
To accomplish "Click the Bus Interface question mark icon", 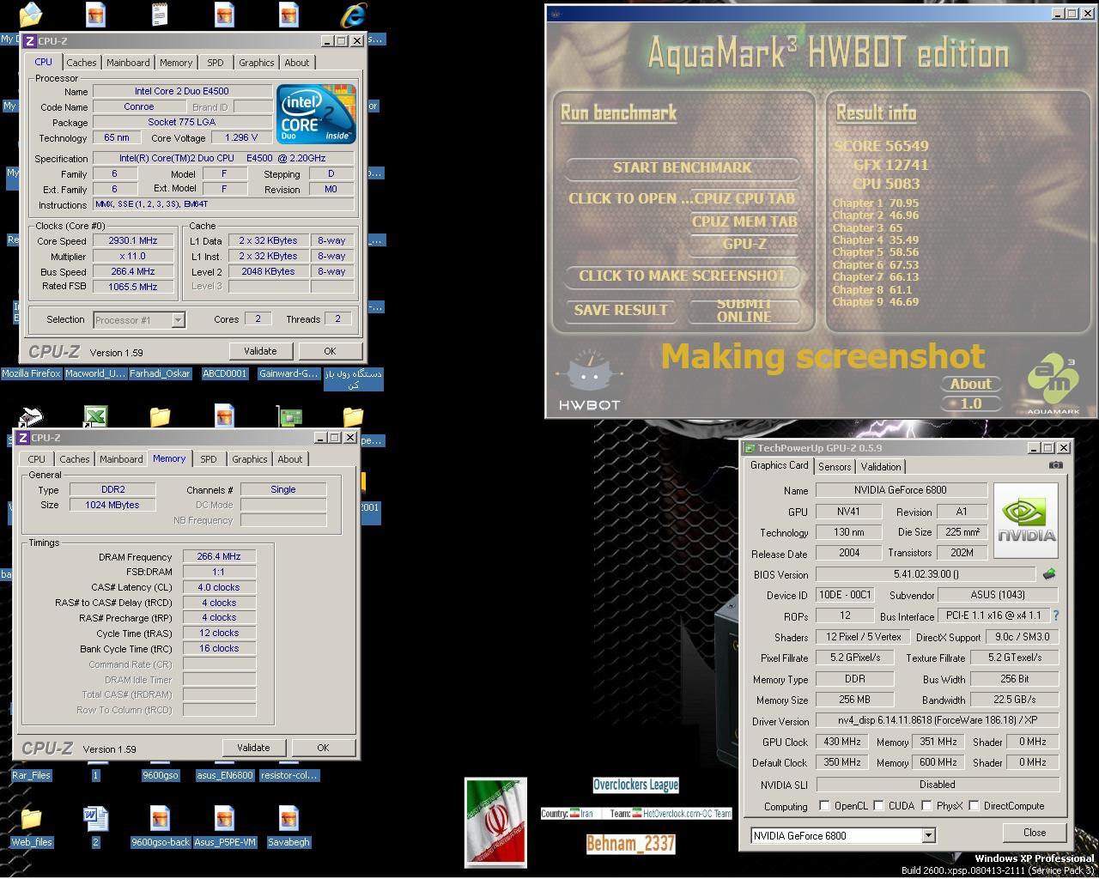I will [1055, 615].
